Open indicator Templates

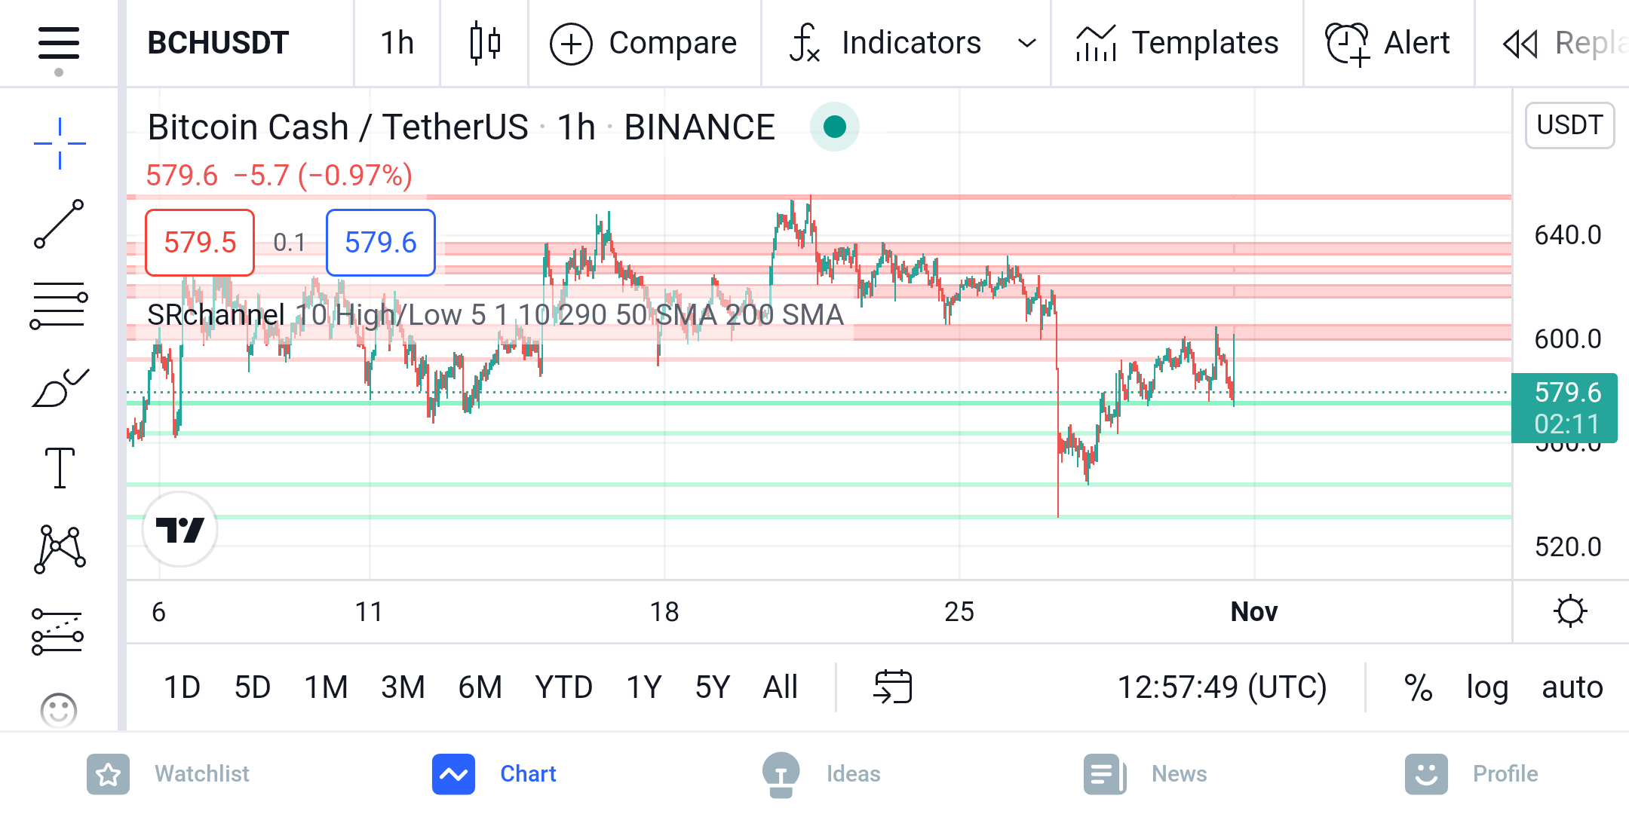coord(1177,43)
